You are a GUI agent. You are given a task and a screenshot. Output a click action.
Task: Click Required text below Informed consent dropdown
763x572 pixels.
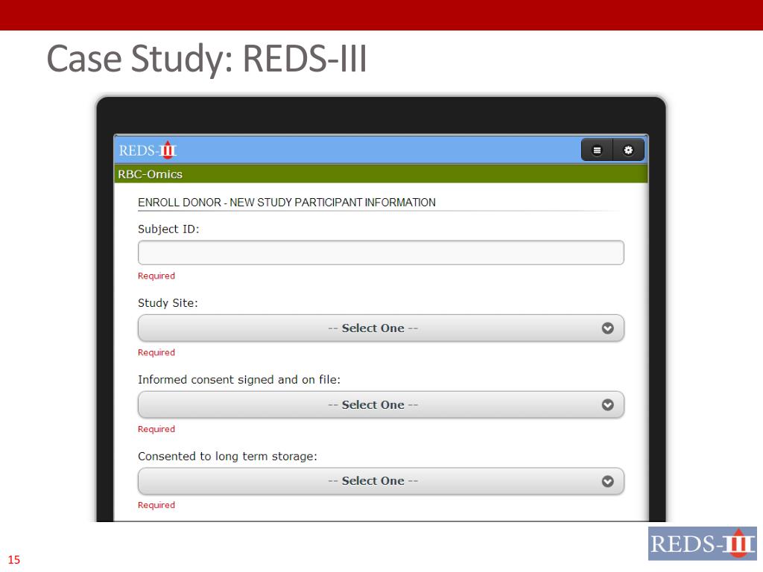pos(156,429)
